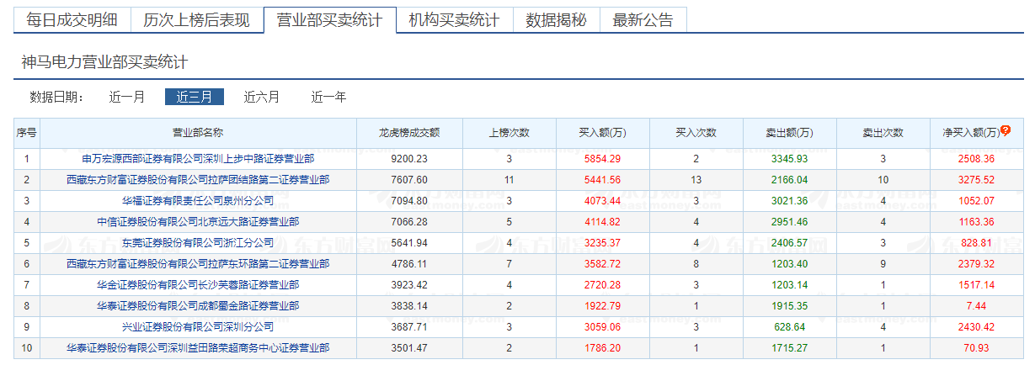Open 西藏东方财富证券拉萨团结路第二营业部 link
The width and height of the screenshot is (1035, 365).
pyautogui.click(x=198, y=179)
